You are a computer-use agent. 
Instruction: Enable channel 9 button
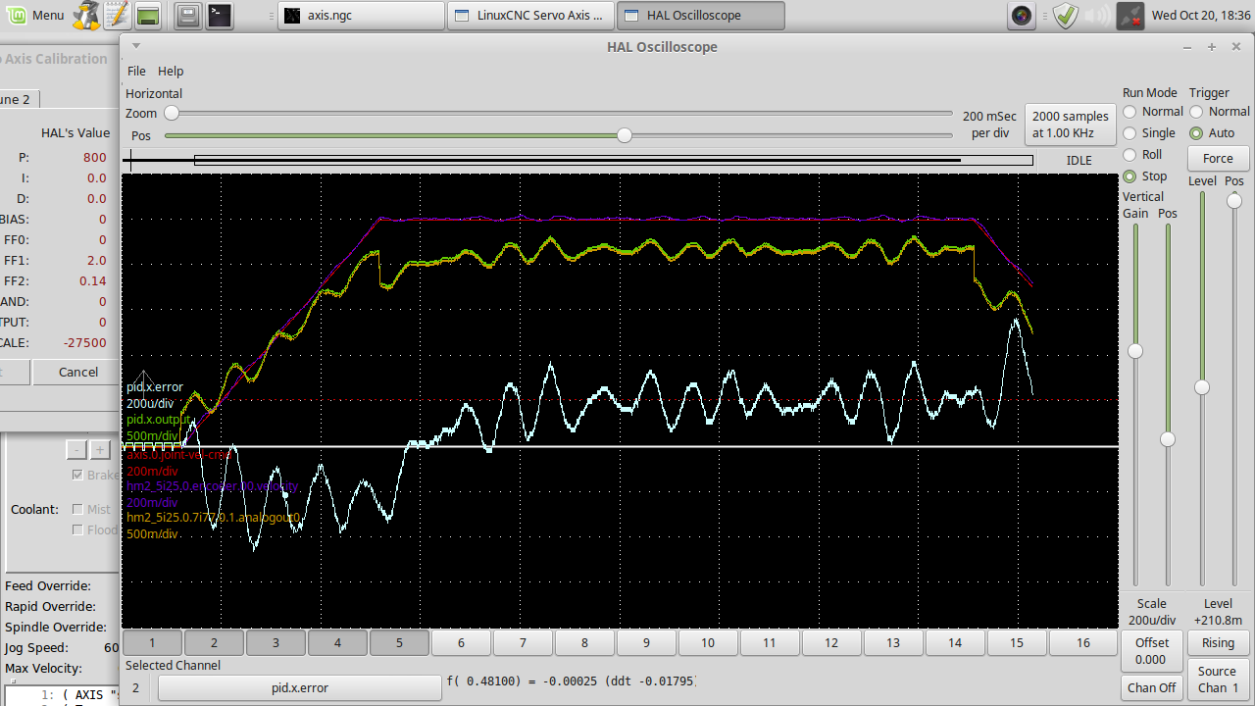(646, 643)
